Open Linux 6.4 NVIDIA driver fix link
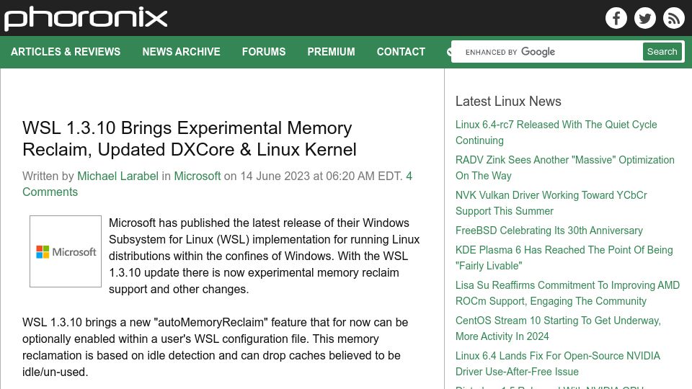Screen dimensions: 692x389 558,363
